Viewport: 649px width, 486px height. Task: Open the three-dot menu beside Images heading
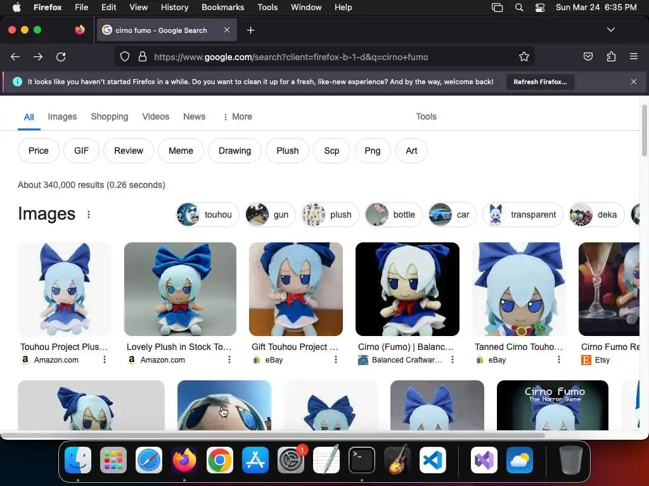click(x=89, y=215)
